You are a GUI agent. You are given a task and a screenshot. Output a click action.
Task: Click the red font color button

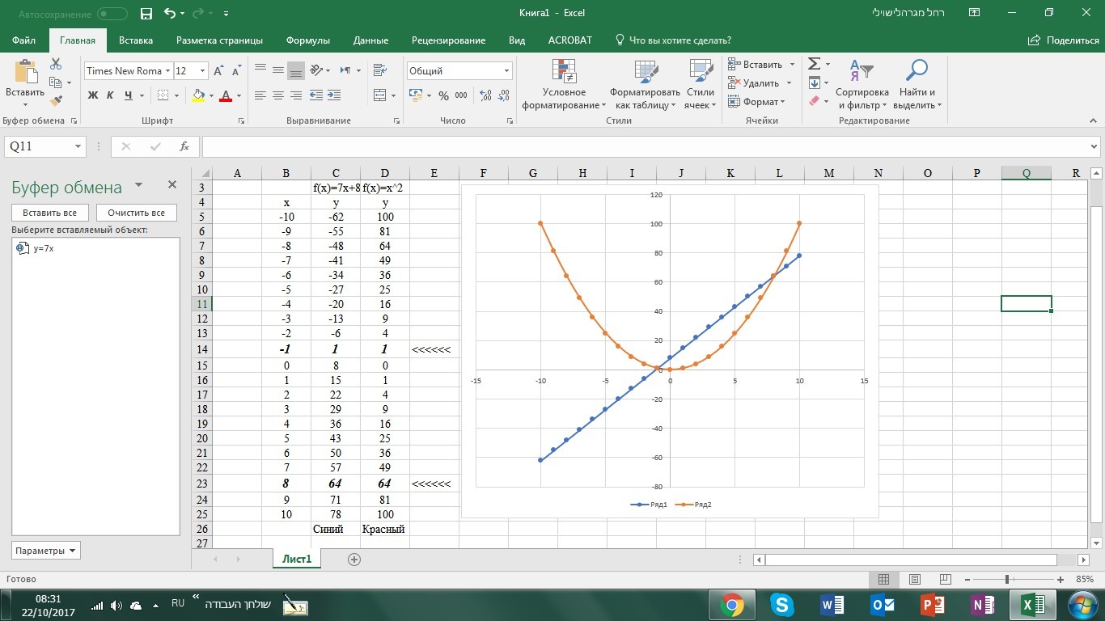(x=226, y=95)
